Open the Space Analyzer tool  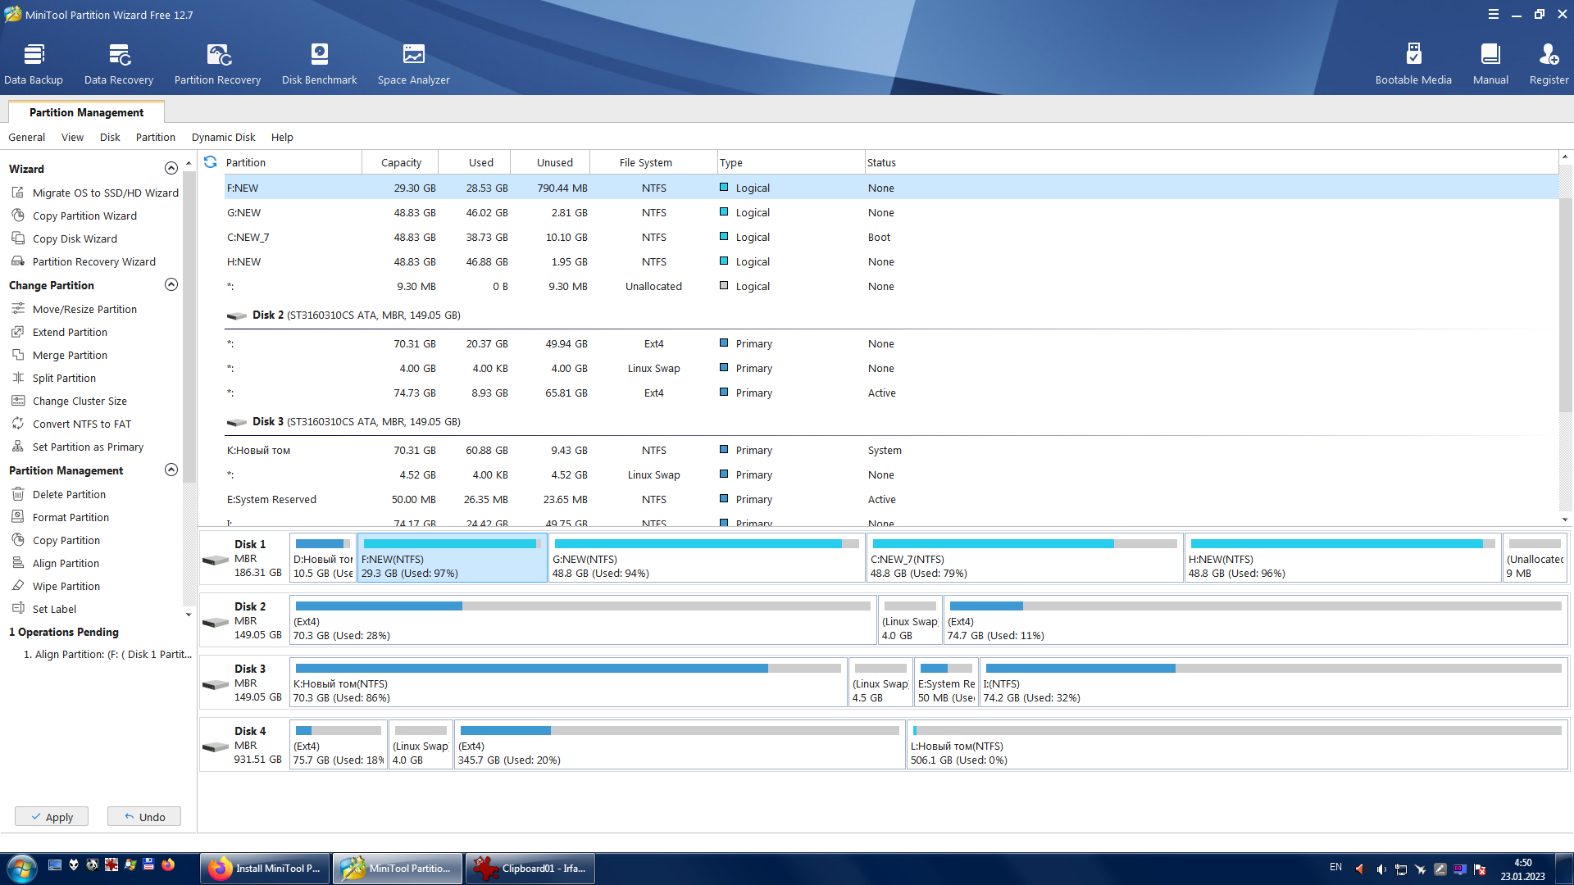[414, 64]
